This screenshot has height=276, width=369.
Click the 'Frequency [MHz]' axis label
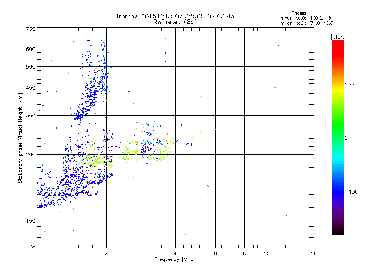[x=175, y=259]
